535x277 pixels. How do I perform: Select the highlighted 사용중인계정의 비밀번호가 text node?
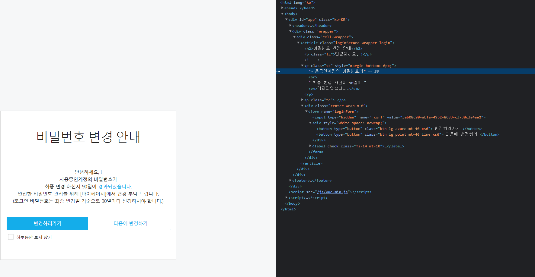(337, 71)
